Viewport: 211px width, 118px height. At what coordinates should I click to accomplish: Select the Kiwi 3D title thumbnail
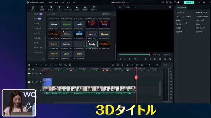point(67,54)
